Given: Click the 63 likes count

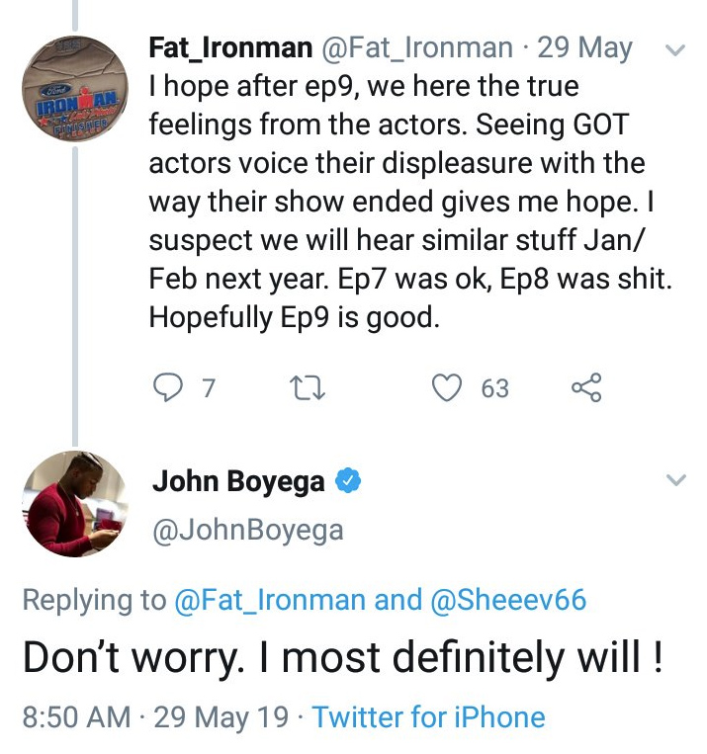Looking at the screenshot, I should 494,388.
